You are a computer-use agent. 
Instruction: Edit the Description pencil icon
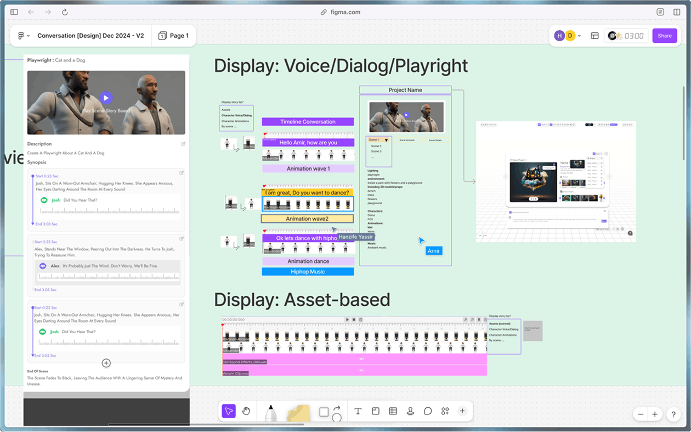click(183, 144)
